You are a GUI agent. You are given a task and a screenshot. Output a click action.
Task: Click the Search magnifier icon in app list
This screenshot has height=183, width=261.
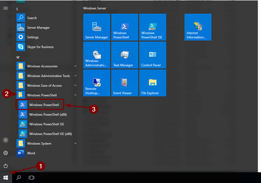20,18
